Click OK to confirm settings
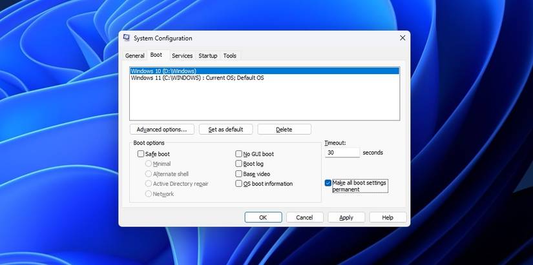The width and height of the screenshot is (533, 265). tap(263, 217)
